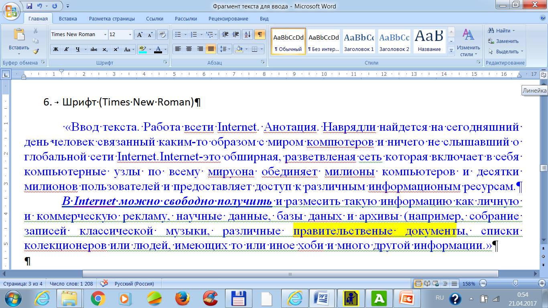Shrink font size with small A button
This screenshot has width=548, height=308.
pyautogui.click(x=150, y=34)
